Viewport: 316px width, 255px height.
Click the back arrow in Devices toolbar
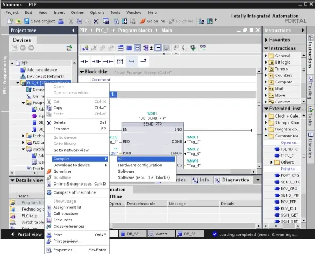(23, 48)
